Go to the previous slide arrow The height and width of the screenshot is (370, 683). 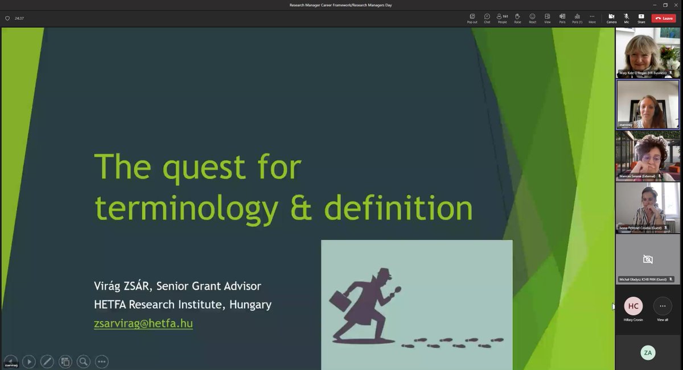[11, 360]
